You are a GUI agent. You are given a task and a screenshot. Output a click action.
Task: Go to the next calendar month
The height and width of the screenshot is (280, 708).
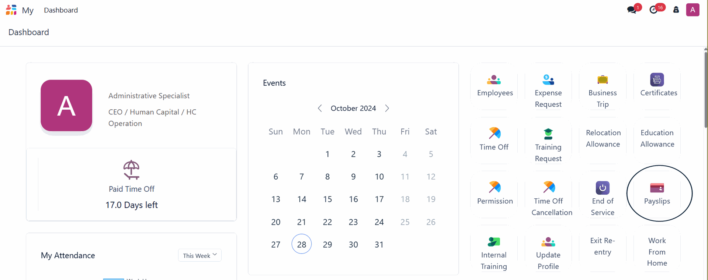click(x=387, y=108)
